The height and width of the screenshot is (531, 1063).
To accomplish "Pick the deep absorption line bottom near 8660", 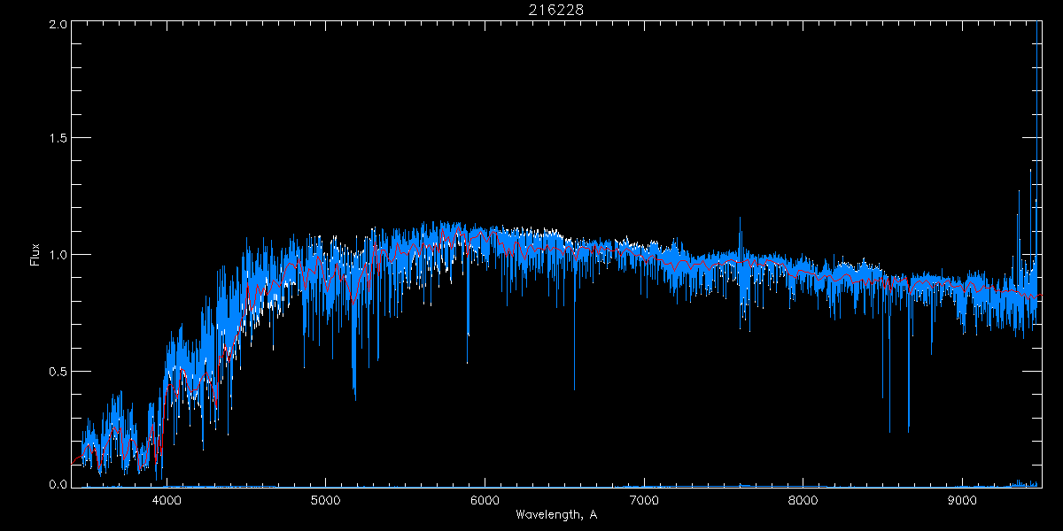I will tap(908, 431).
